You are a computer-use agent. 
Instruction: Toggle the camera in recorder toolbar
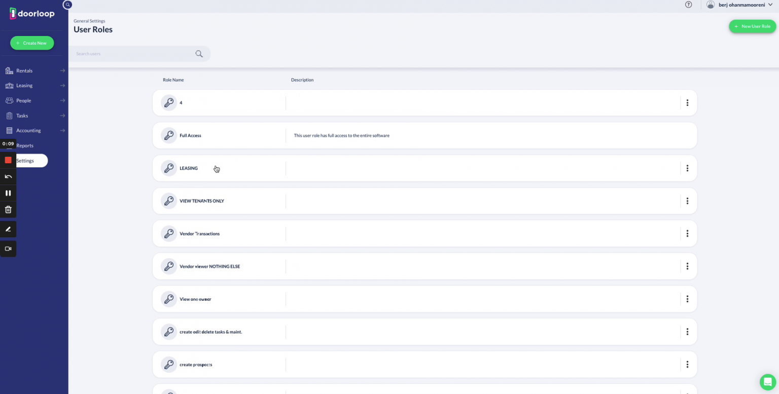[x=8, y=249]
